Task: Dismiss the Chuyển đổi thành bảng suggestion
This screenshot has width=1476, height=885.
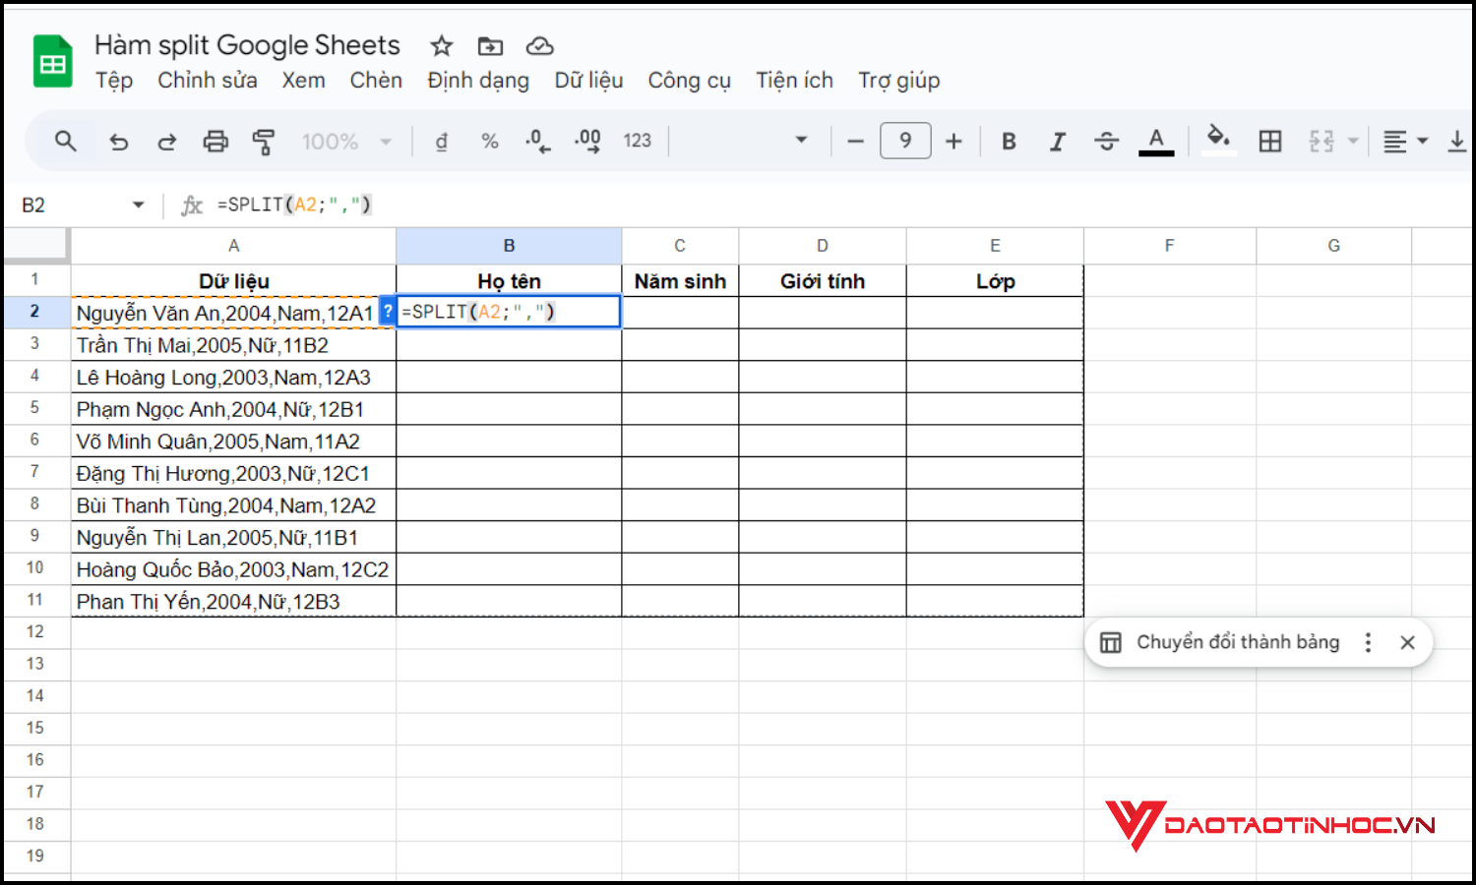Action: (1407, 642)
